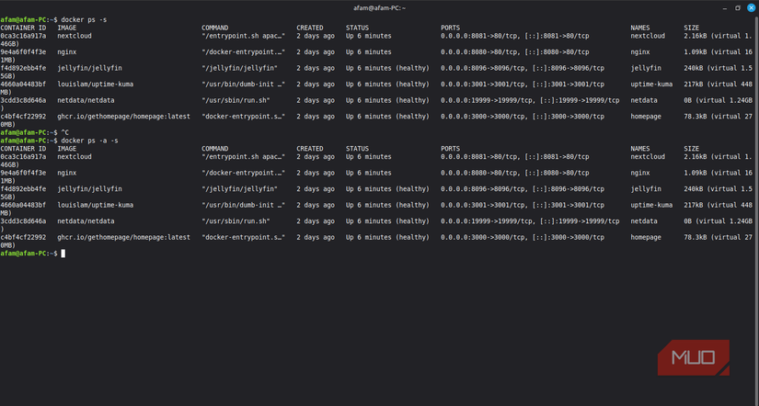This screenshot has height=406, width=759.
Task: Select ID 3cdd3c8d646a in docker ps -s listing
Action: coord(23,100)
